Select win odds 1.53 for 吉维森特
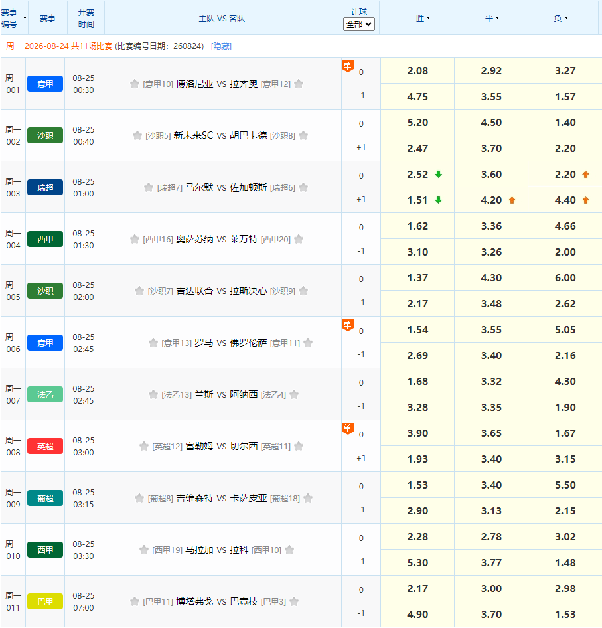This screenshot has width=602, height=628. tap(417, 485)
